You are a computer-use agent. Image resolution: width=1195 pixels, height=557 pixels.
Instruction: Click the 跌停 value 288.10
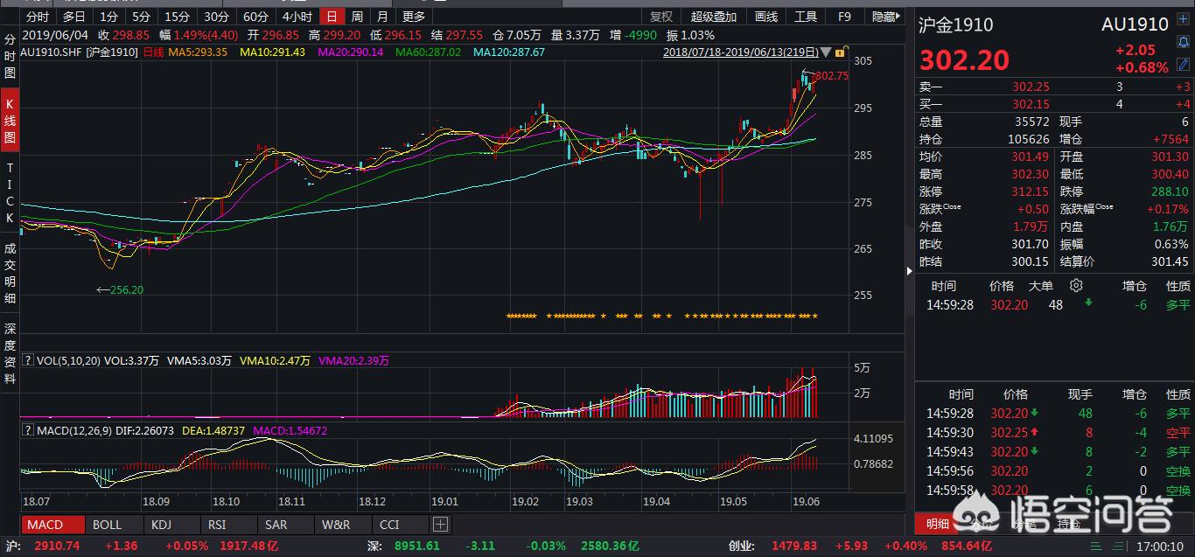coord(1171,191)
